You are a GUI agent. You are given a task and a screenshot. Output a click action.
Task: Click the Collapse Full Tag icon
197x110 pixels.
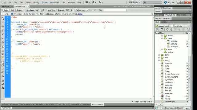point(3,27)
